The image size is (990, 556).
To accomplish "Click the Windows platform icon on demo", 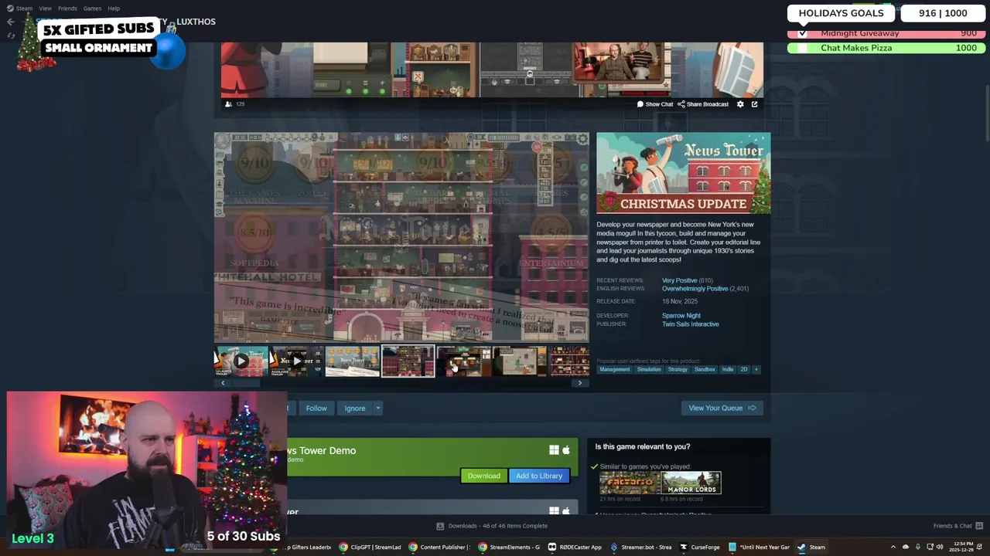I will coord(554,450).
